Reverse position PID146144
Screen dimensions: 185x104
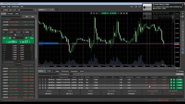[171, 82]
